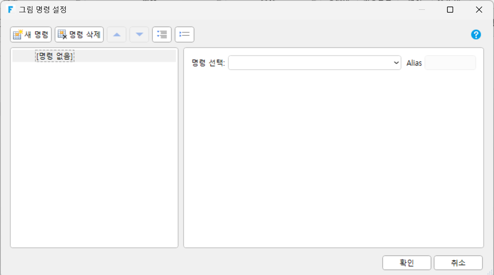Confirm with the 확인 button
This screenshot has height=275, width=494.
tap(407, 263)
